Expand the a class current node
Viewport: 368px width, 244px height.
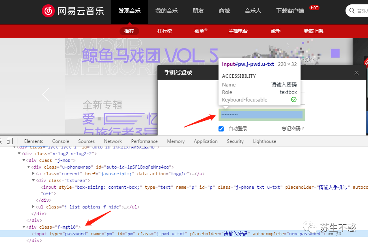coord(33,173)
